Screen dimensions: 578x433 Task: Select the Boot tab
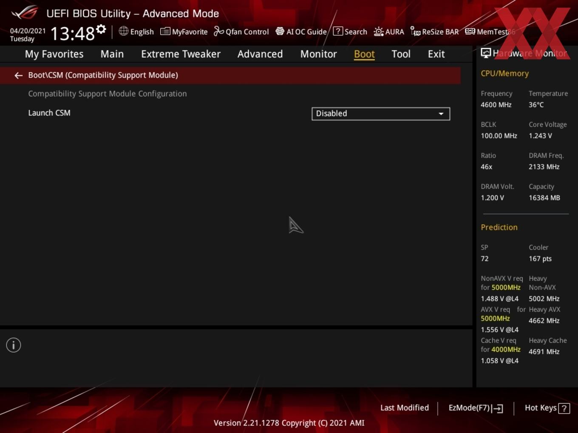(364, 54)
